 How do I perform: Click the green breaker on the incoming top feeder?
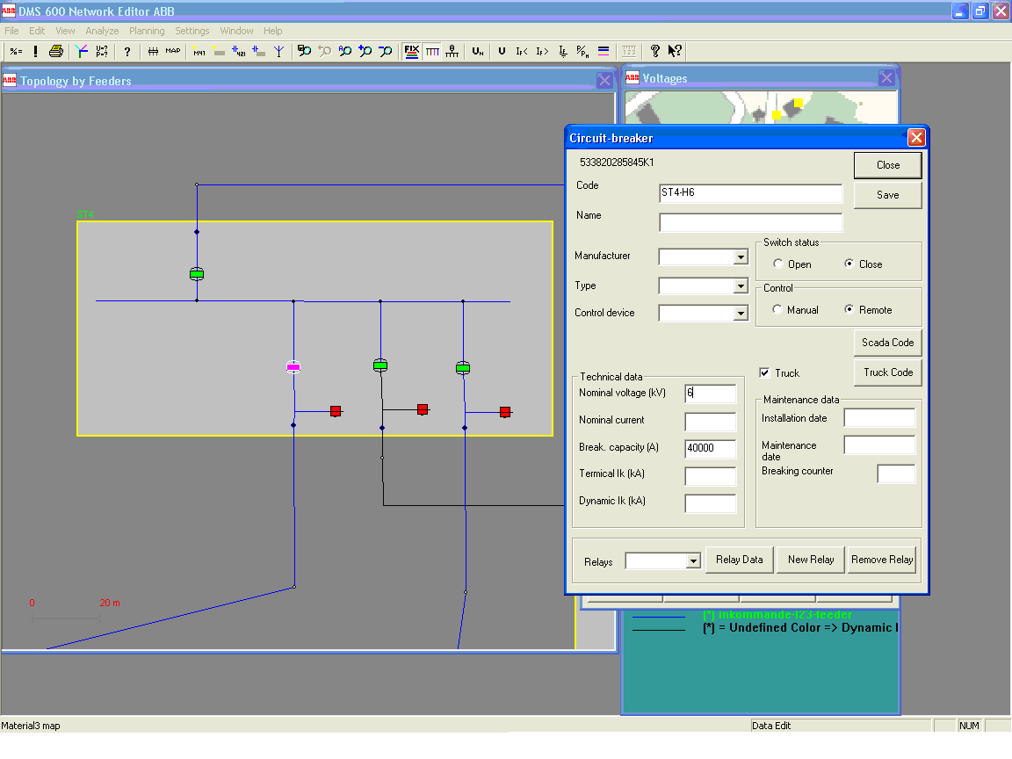[197, 274]
